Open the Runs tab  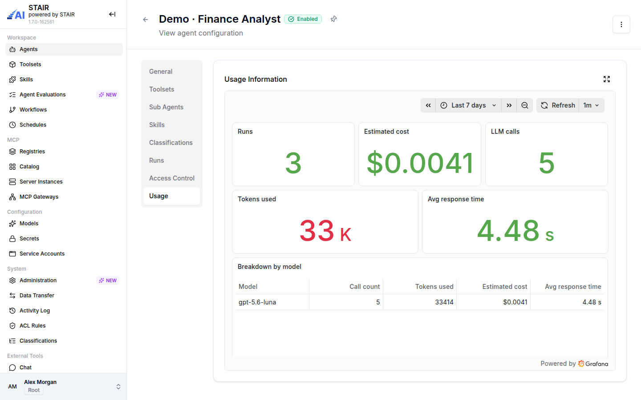172,160
